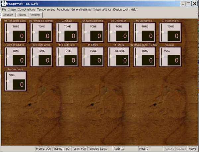Open the Combinations menu
Image resolution: width=199 pixels, height=152 pixels.
click(26, 10)
